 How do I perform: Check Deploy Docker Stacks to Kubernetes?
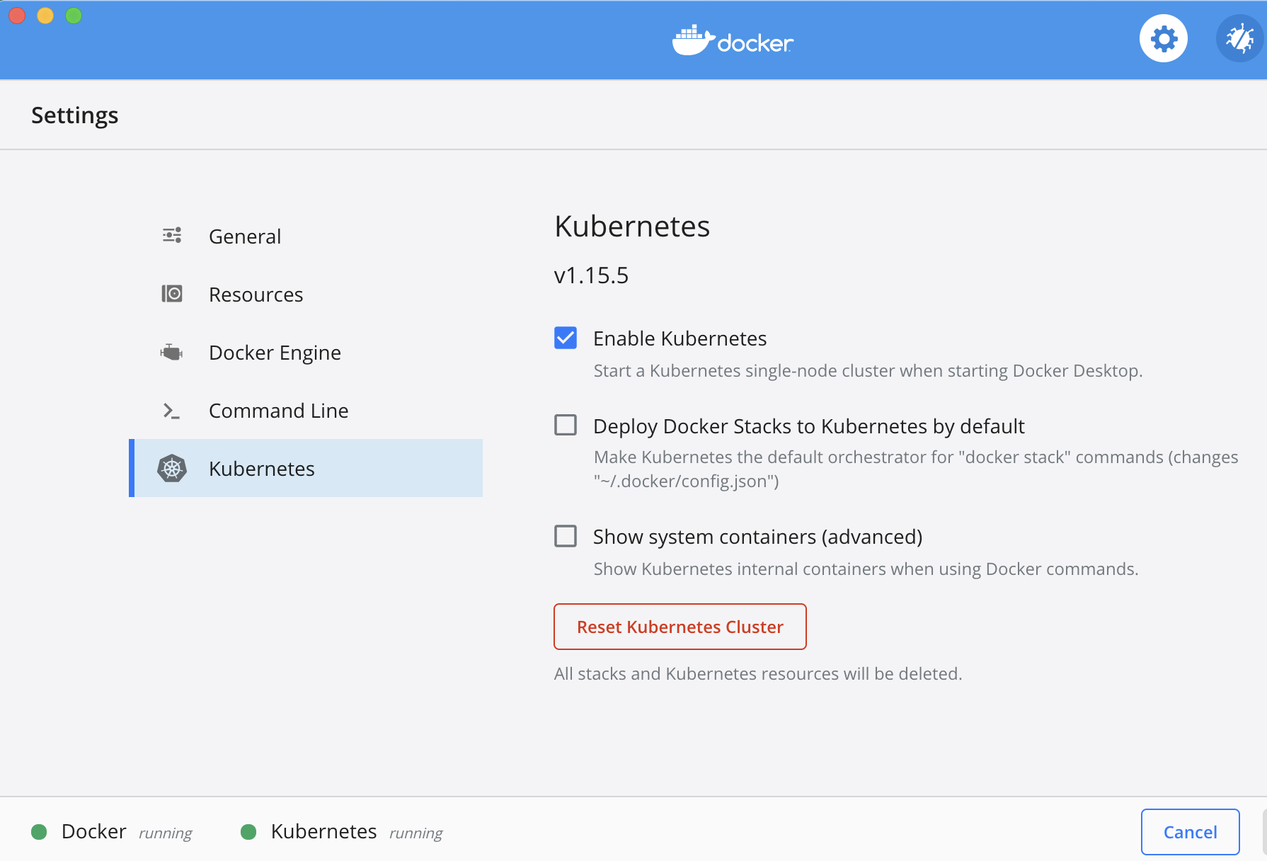(566, 425)
